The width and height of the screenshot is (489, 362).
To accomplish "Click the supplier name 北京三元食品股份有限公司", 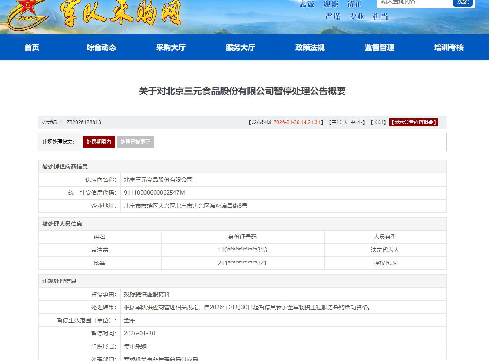I will click(x=158, y=180).
